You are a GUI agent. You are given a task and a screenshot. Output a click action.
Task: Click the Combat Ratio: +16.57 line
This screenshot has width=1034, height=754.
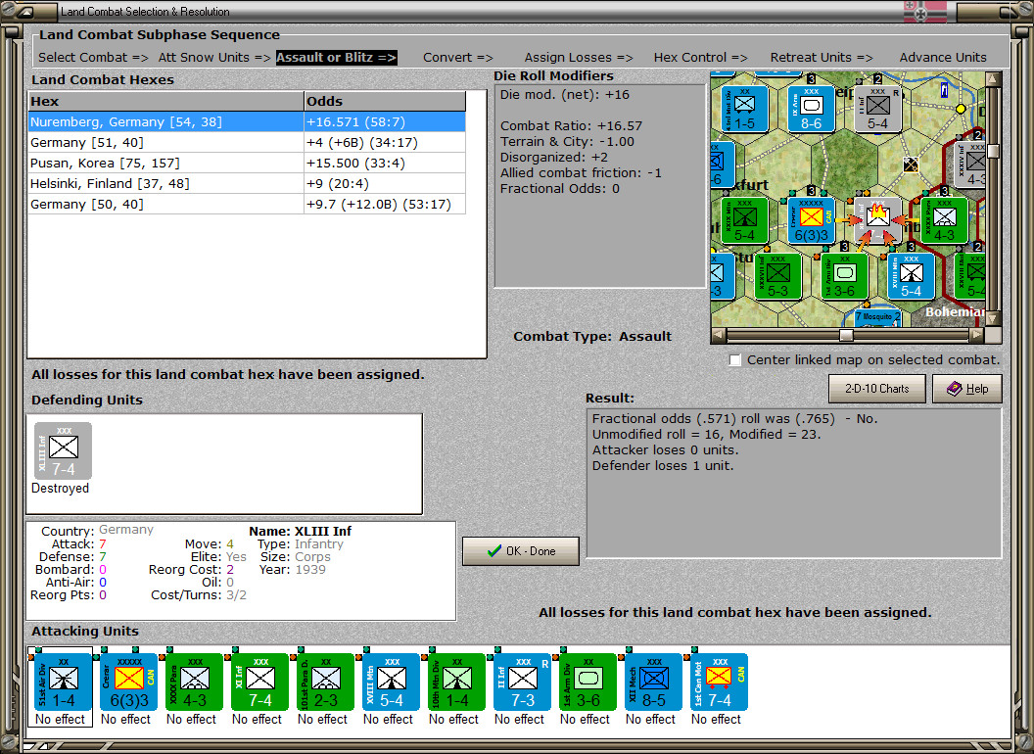pos(571,125)
